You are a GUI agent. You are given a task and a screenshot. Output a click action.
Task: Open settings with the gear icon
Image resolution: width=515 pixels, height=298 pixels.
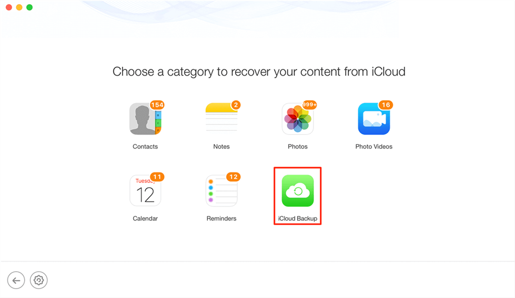pyautogui.click(x=38, y=280)
